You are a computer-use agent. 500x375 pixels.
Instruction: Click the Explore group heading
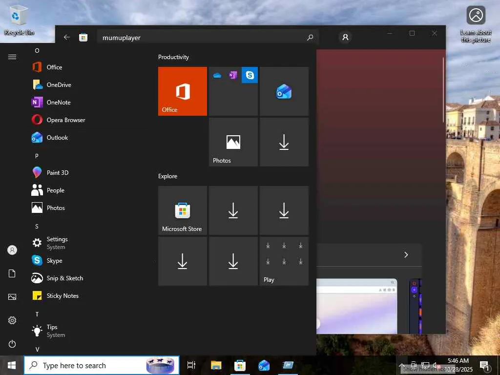(x=168, y=176)
